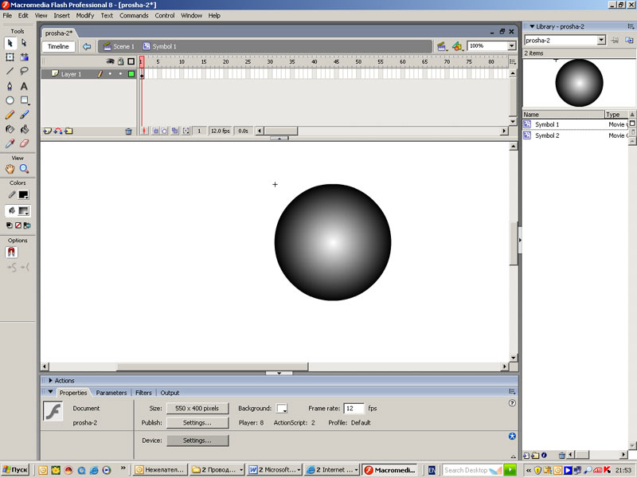Open the Modify menu
Screen dimensions: 637x478
coord(85,15)
